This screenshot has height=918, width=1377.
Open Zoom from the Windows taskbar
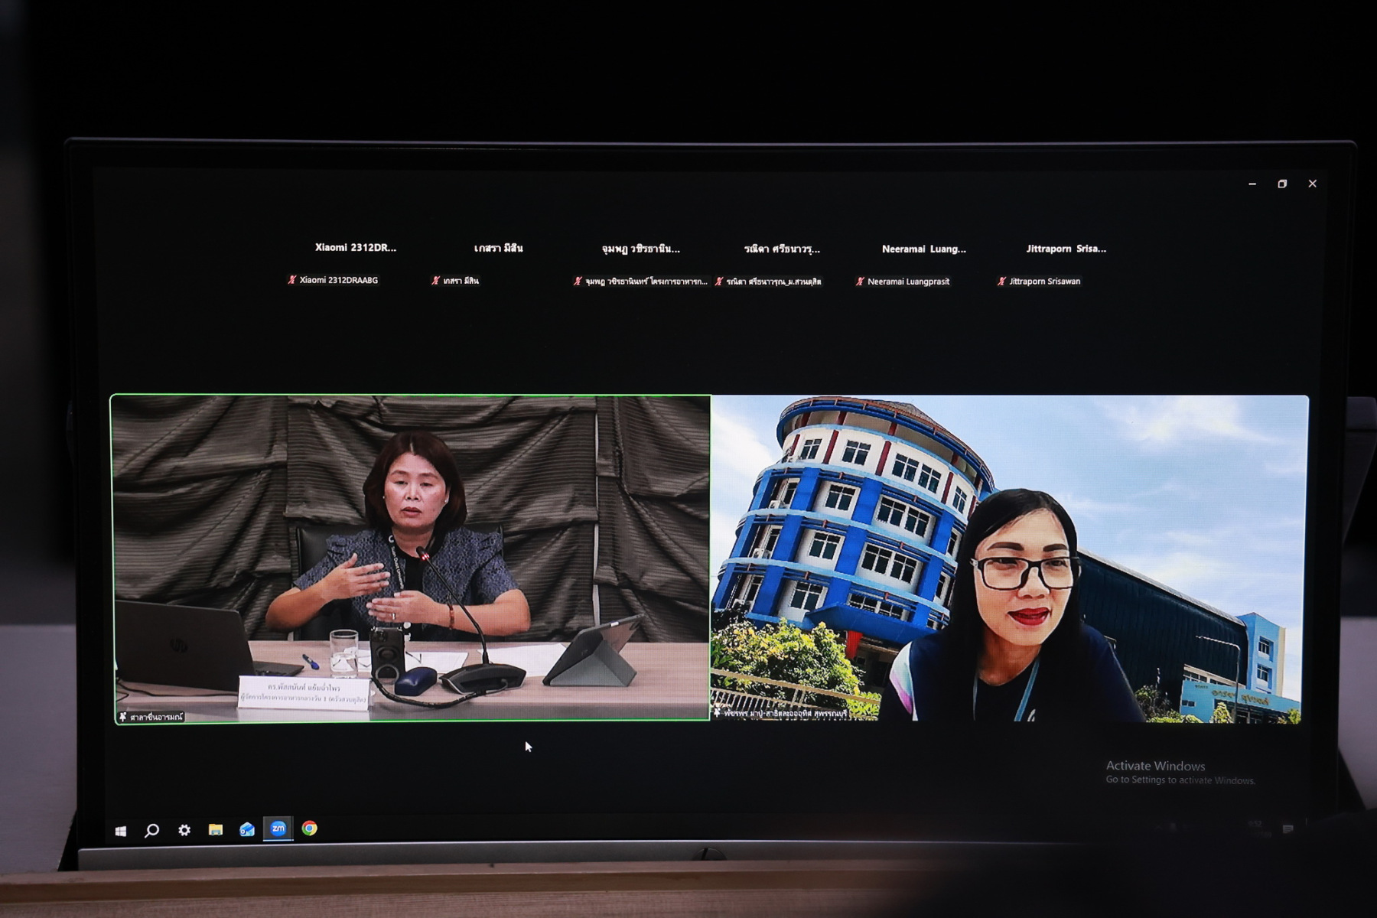[x=278, y=828]
